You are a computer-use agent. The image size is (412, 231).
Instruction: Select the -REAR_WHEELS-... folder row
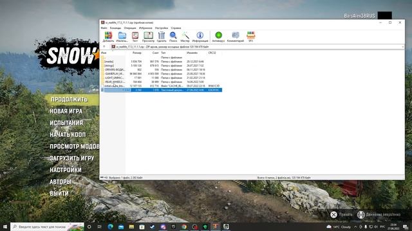click(x=162, y=81)
